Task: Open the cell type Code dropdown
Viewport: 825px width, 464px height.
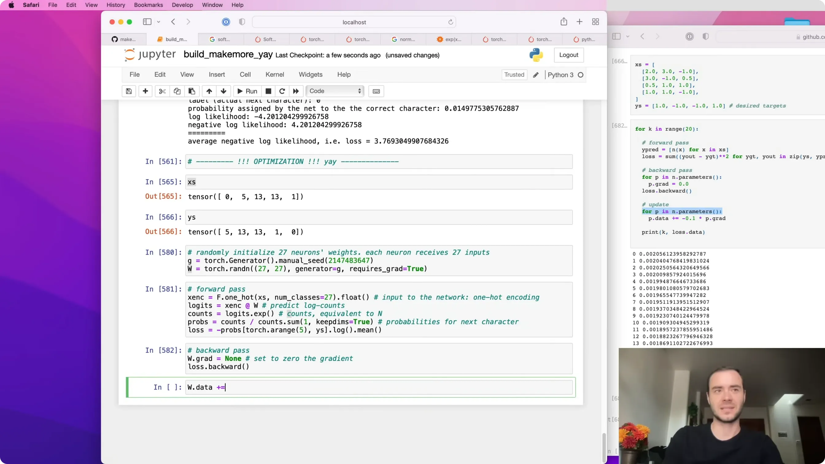Action: coord(335,91)
